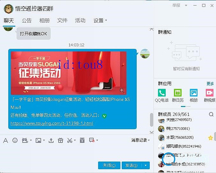Image resolution: width=216 pixels, height=173 pixels.
Task: Open the 设置 dropdown menu
Action: point(100,20)
